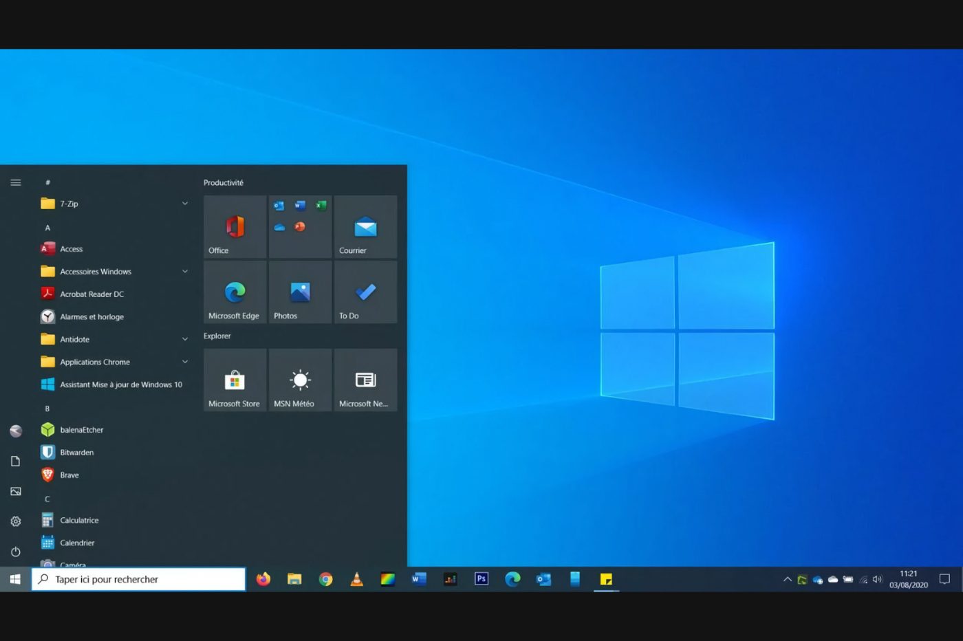Image resolution: width=963 pixels, height=641 pixels.
Task: Open the Action Center notifications
Action: [944, 579]
